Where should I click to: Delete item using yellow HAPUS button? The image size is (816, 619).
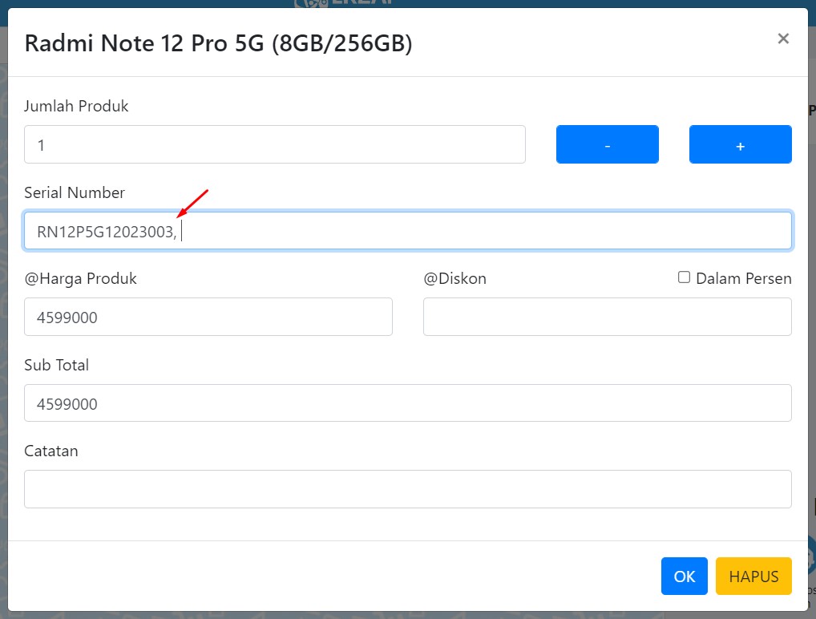pos(753,576)
